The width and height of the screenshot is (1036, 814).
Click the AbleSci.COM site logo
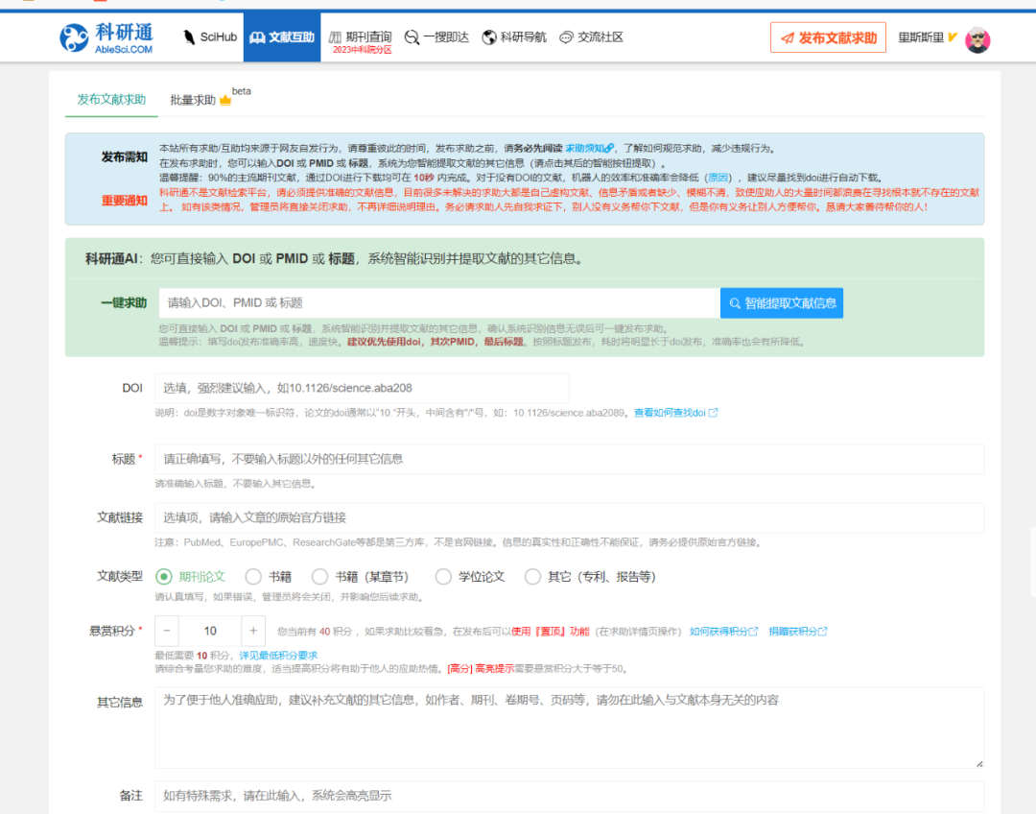[x=106, y=38]
